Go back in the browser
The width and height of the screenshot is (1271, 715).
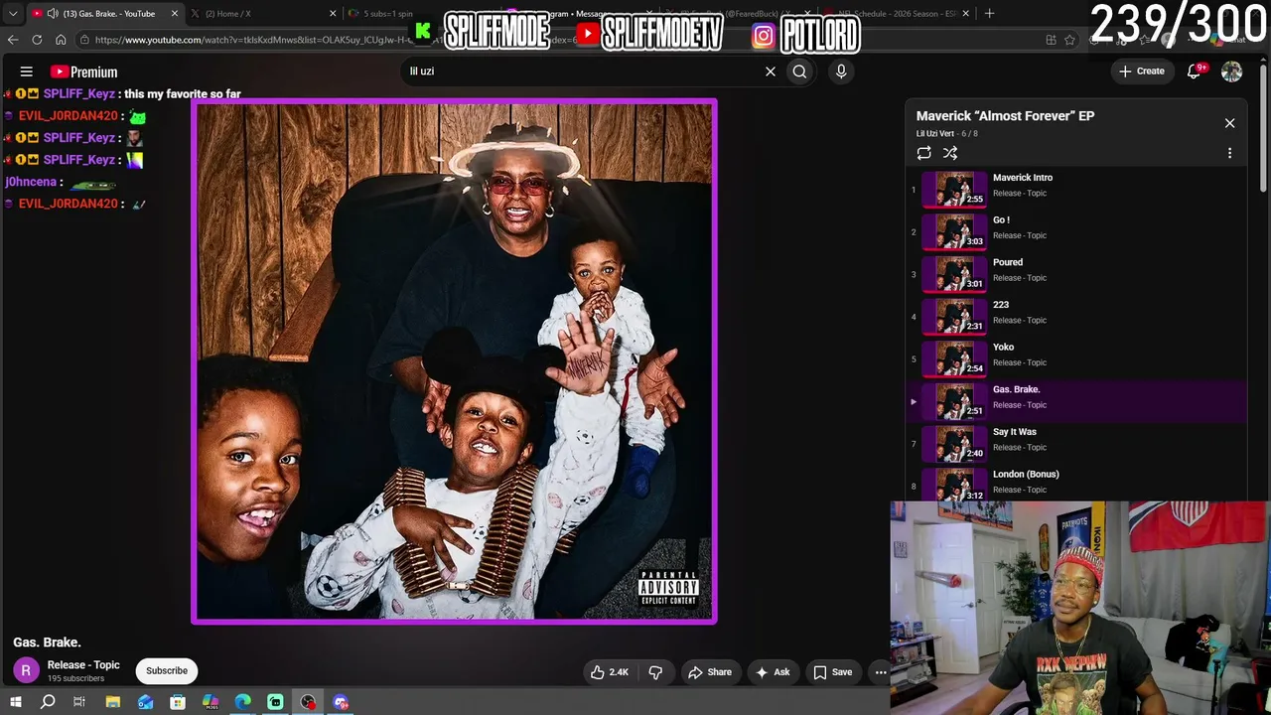coord(13,40)
